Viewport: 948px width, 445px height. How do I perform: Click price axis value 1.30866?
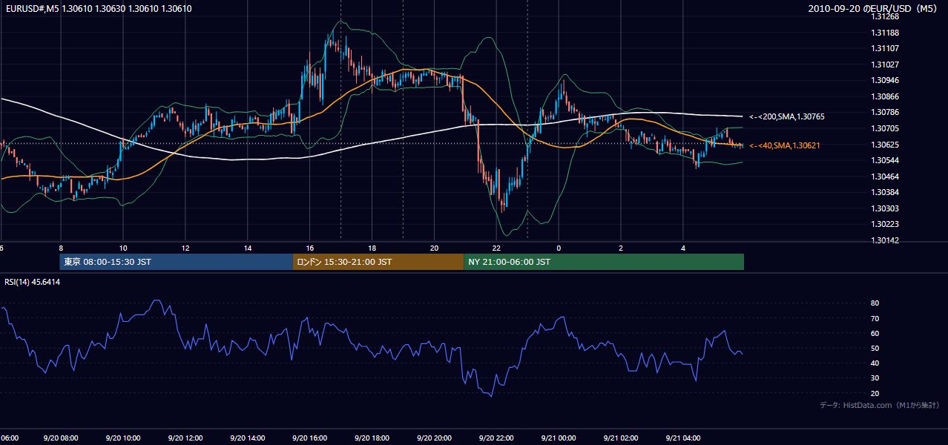886,96
